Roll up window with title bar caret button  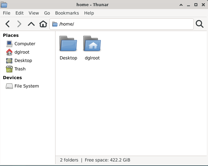pyautogui.click(x=181, y=5)
